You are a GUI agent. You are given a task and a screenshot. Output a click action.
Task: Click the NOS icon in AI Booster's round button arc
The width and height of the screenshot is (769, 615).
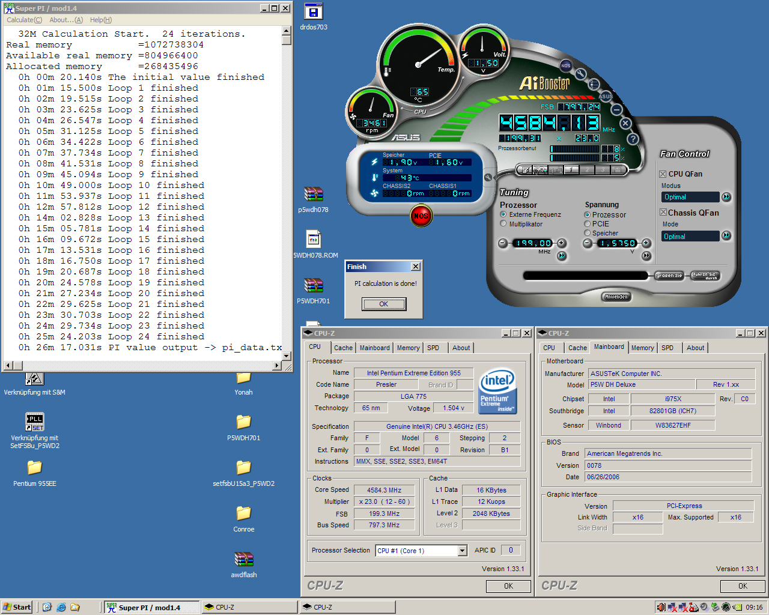[565, 65]
